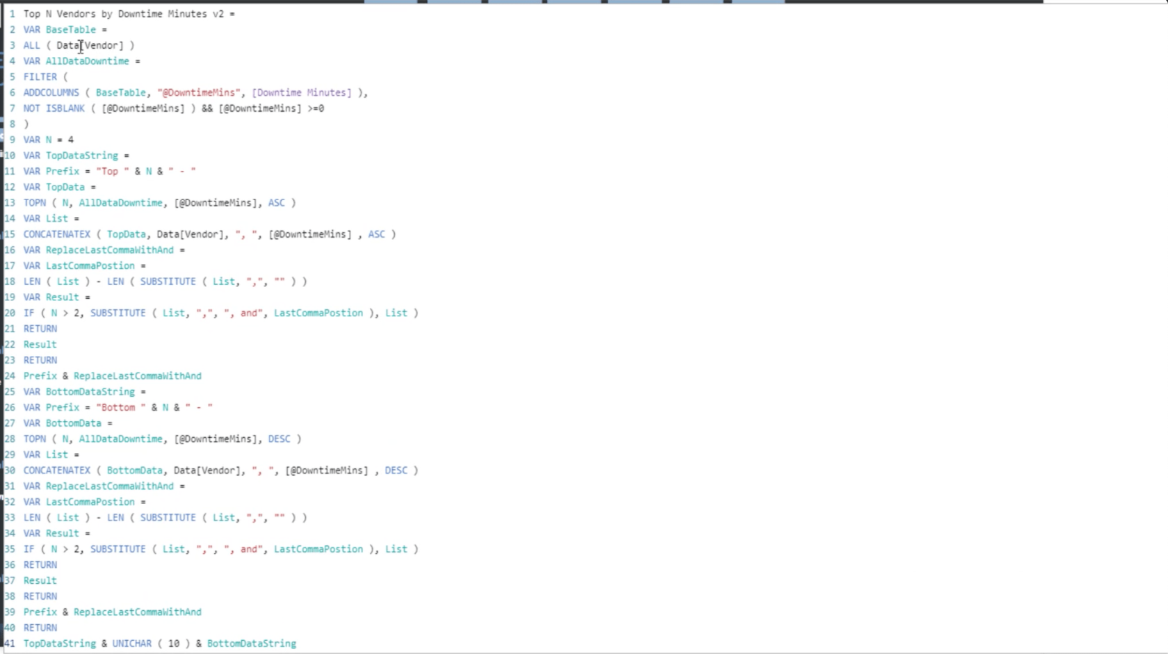Click 'BottomDataString' at end of line 41
The image size is (1168, 654).
tap(252, 644)
